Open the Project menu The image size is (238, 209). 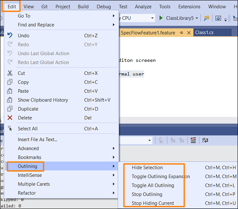coord(63,6)
